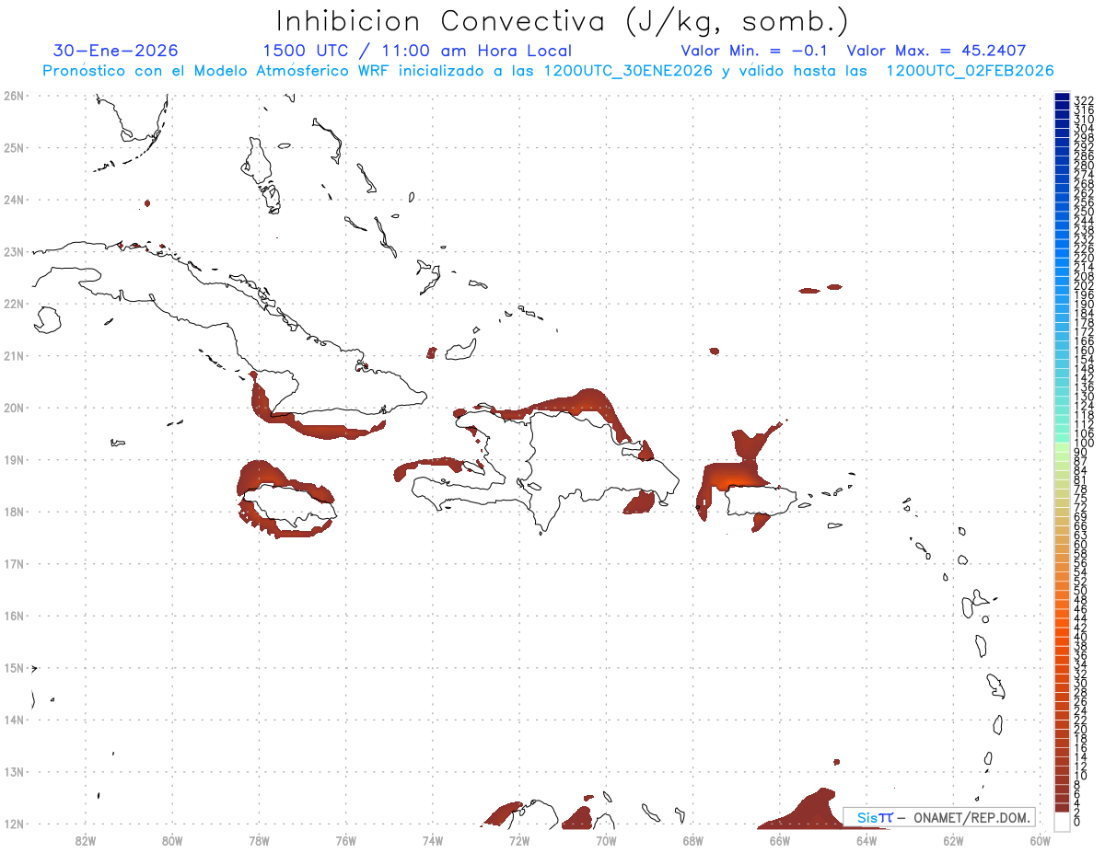1105x853 pixels.
Task: Click the time label '1500 UTC / 11:00 am Hora Local'
Action: [417, 52]
